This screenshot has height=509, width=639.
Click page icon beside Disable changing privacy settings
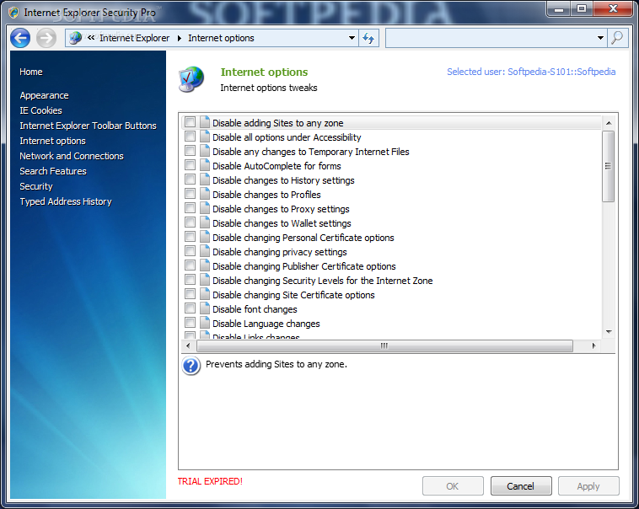pyautogui.click(x=205, y=251)
